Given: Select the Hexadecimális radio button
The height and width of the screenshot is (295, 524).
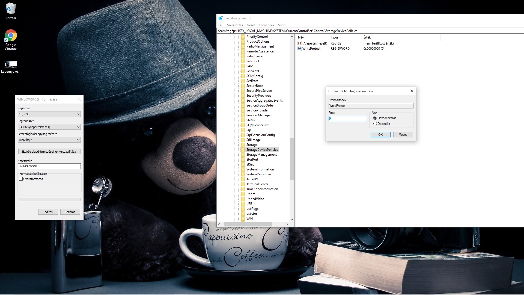Looking at the screenshot, I should pos(375,118).
